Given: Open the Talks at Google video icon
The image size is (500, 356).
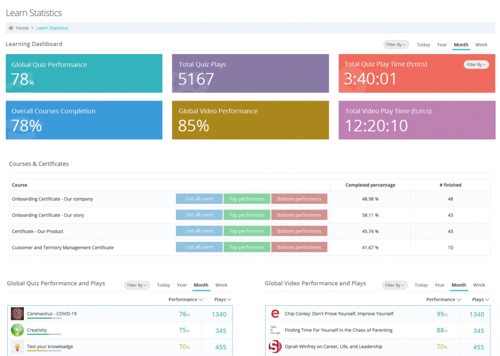Looking at the screenshot, I should [x=275, y=330].
